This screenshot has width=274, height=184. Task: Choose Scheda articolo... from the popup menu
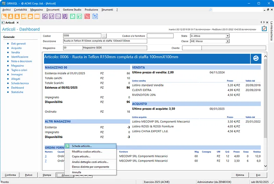tap(90, 146)
